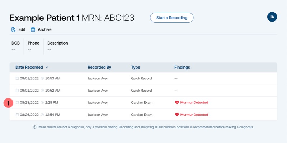This screenshot has width=287, height=143.
Task: Click calendar icon in the 10:52 AM row
Action: pos(17,91)
